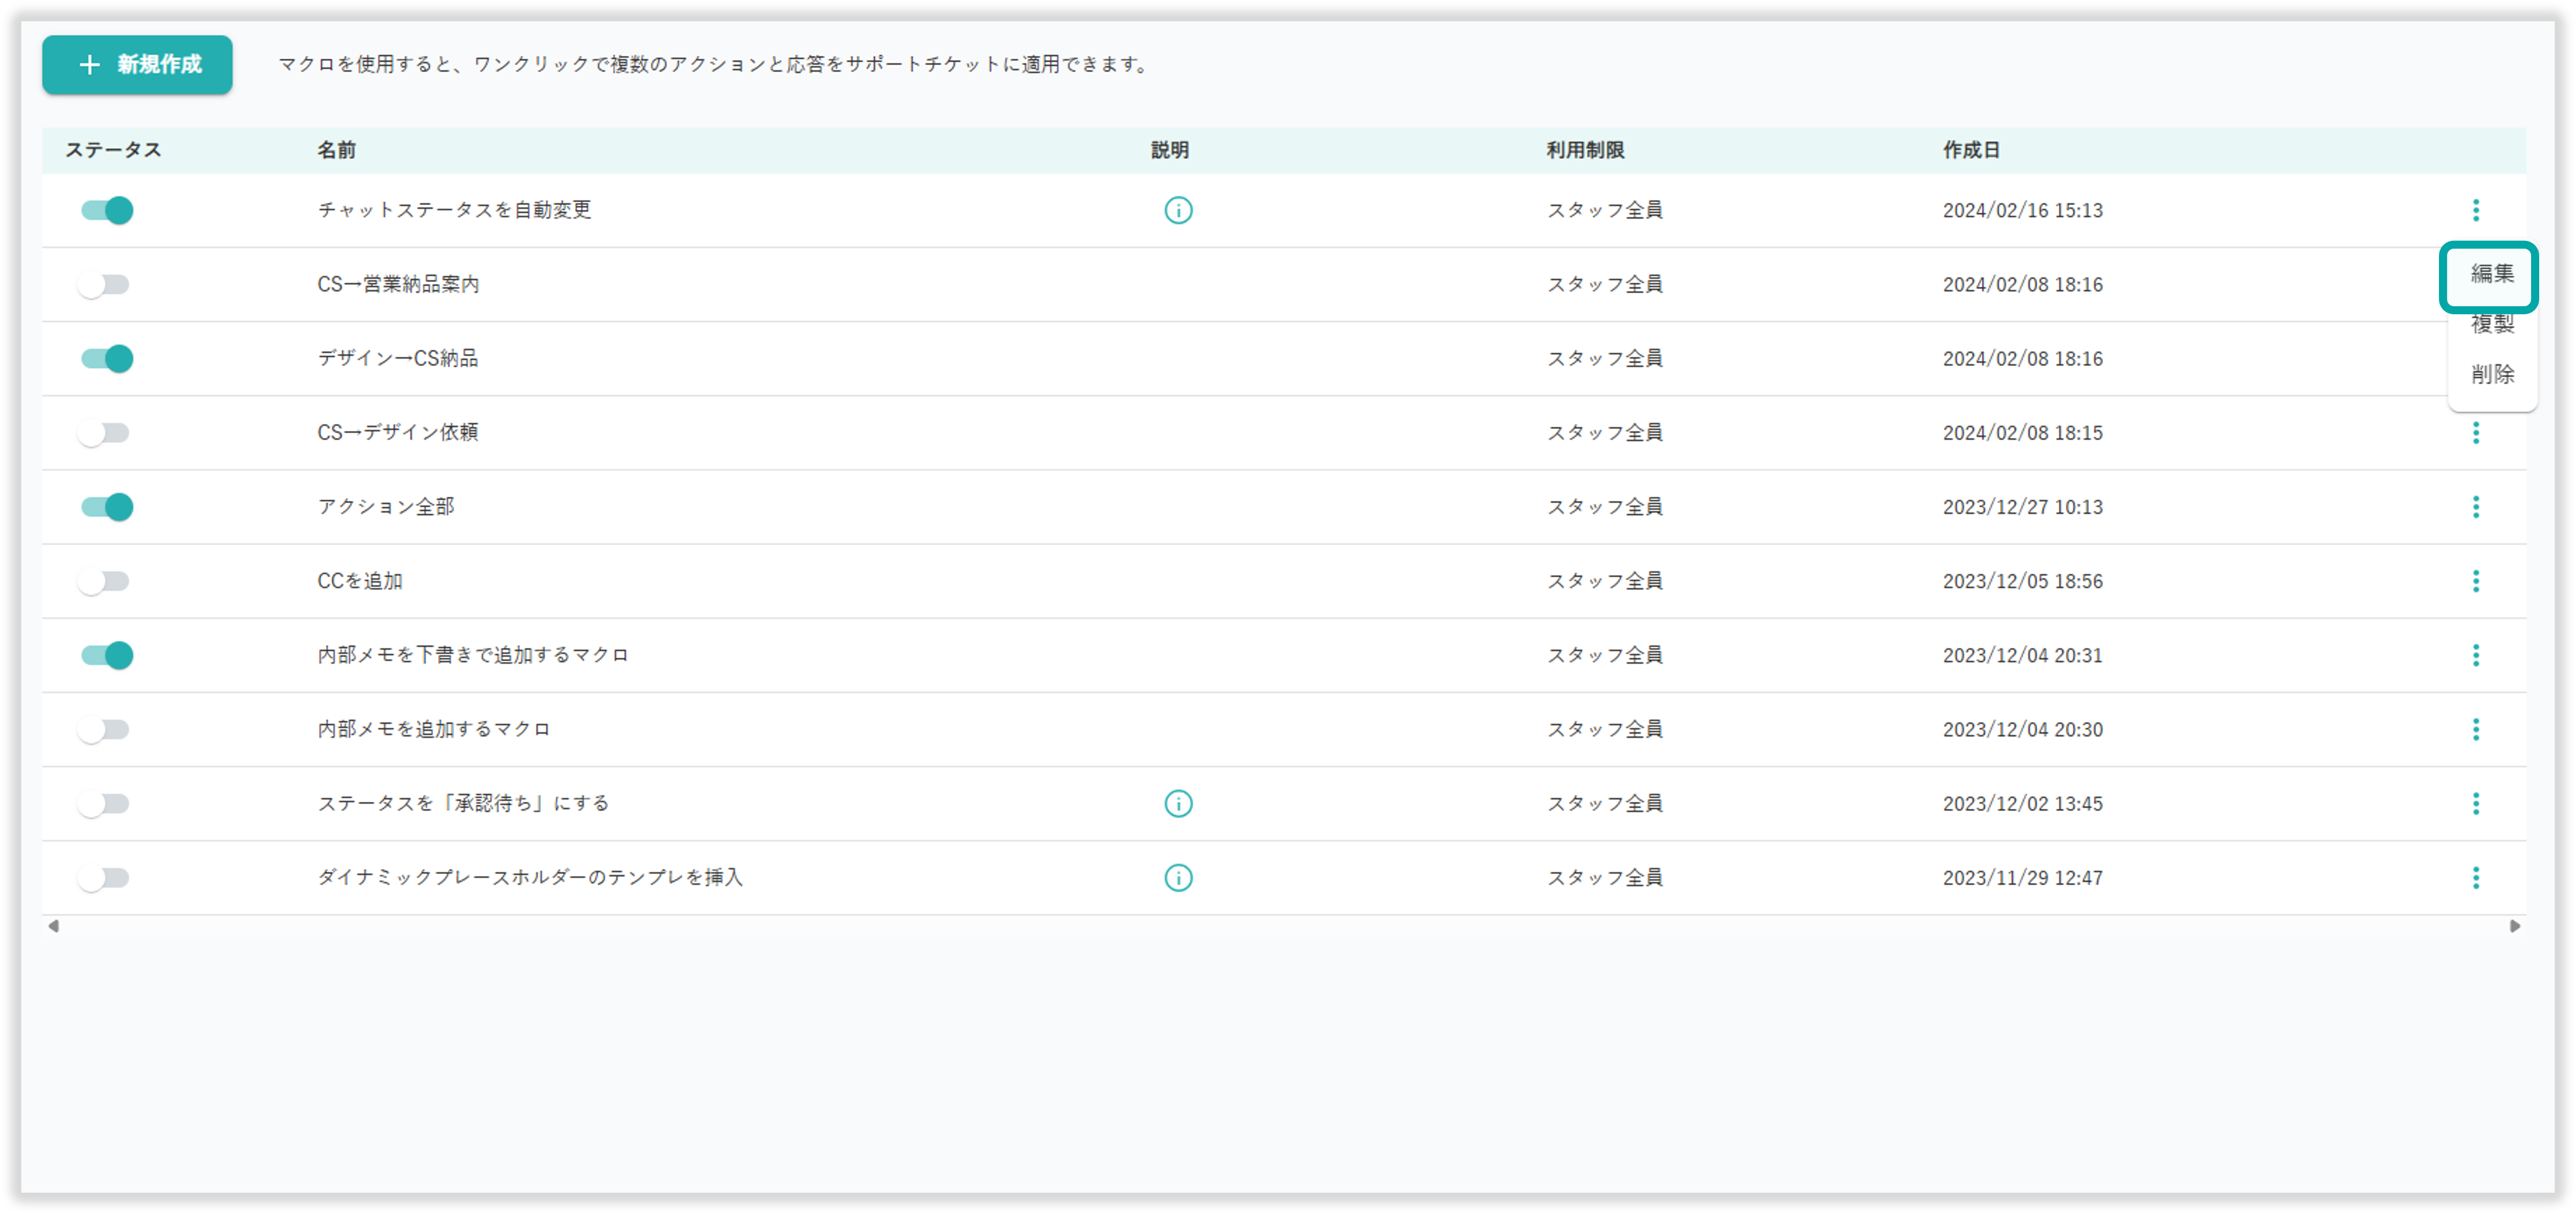Screen dimensions: 2576x1214
Task: Open more options for CCを追加
Action: (x=2475, y=581)
